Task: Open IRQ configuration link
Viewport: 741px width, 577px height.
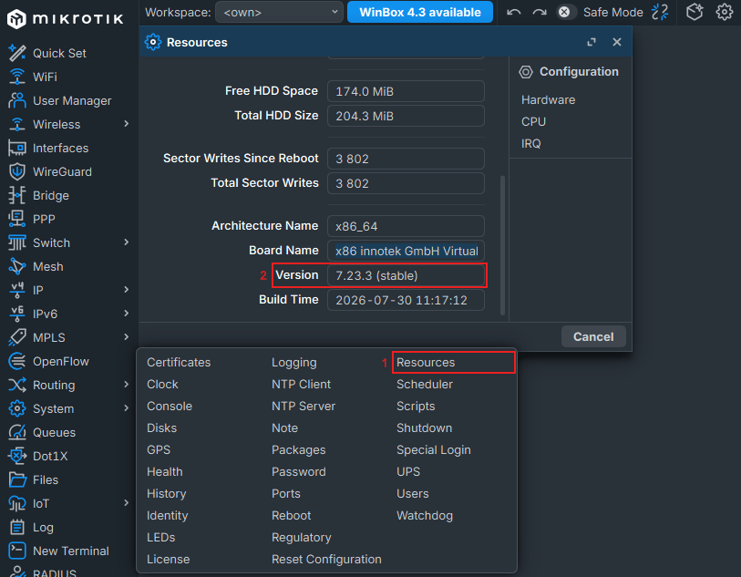Action: [530, 144]
